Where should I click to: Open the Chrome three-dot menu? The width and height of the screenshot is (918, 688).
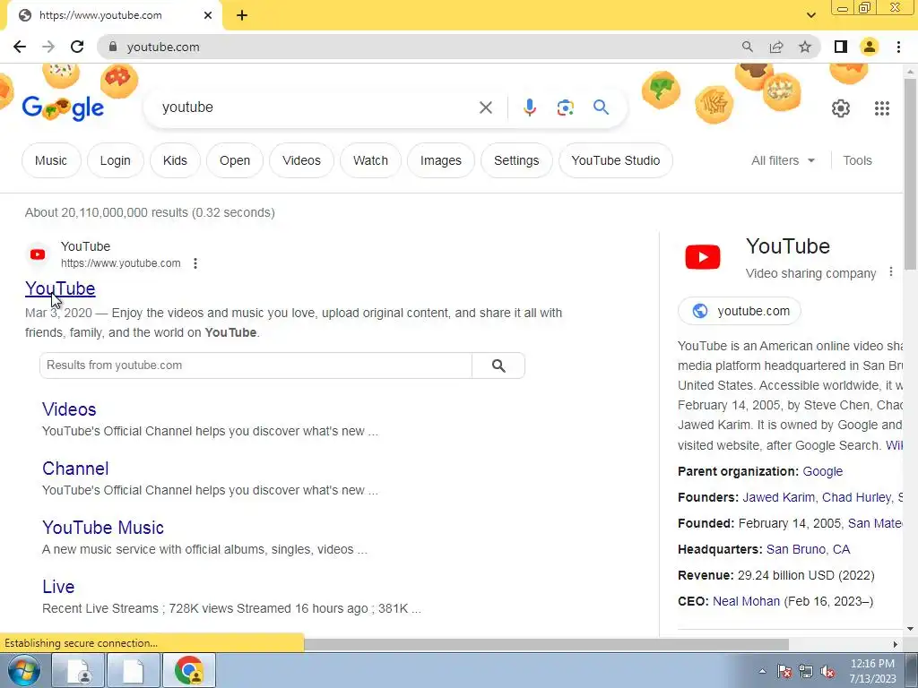pyautogui.click(x=898, y=47)
